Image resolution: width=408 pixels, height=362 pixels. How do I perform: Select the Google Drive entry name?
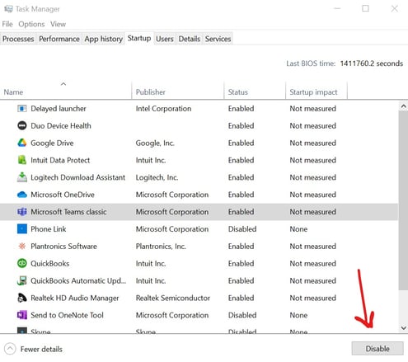[x=52, y=143]
